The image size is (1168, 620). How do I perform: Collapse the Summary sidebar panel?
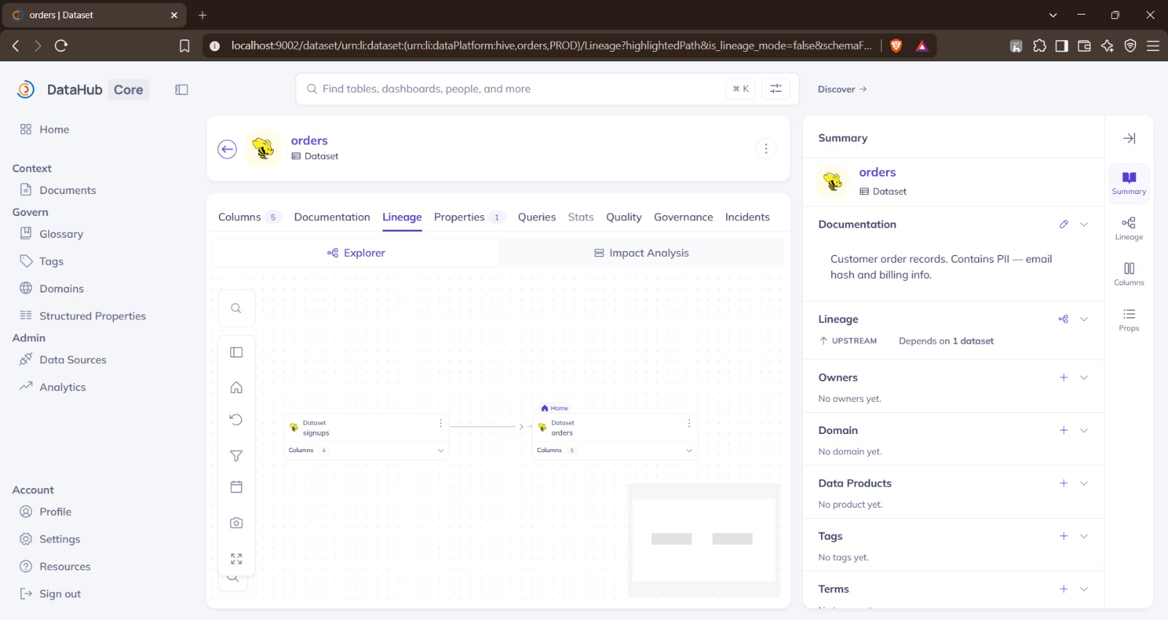click(1129, 138)
